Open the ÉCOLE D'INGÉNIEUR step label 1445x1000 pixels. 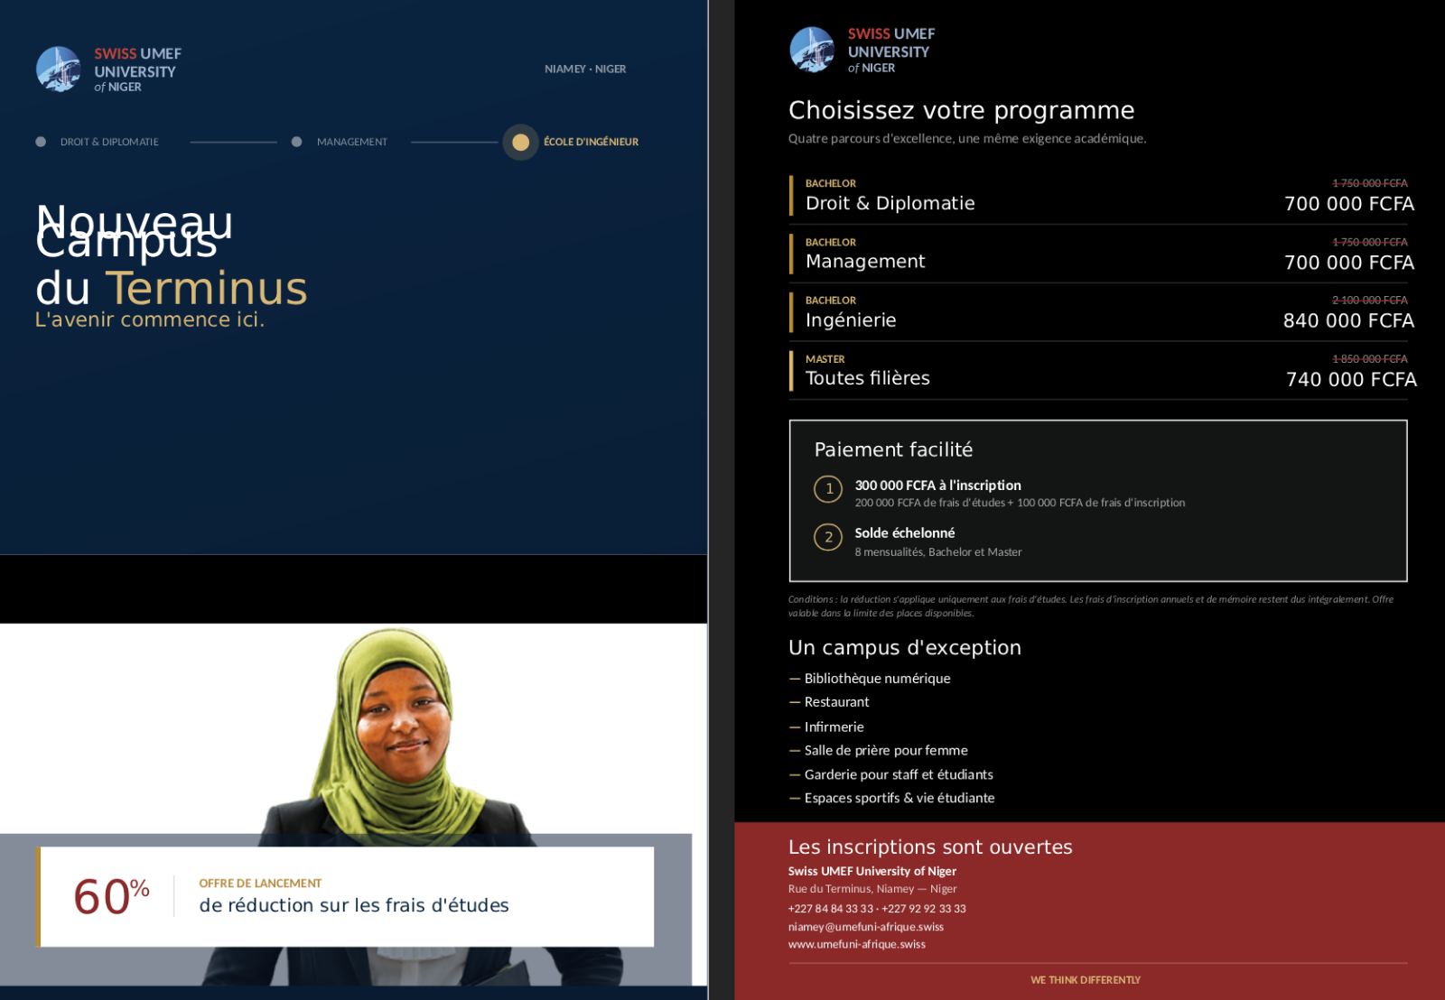pyautogui.click(x=591, y=142)
